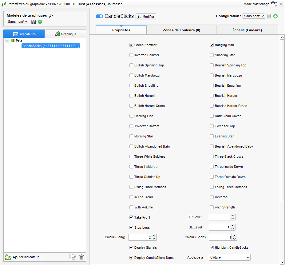Screen dimensions: 285x265
Task: Switch to the Graphique tab
Action: (x=65, y=34)
